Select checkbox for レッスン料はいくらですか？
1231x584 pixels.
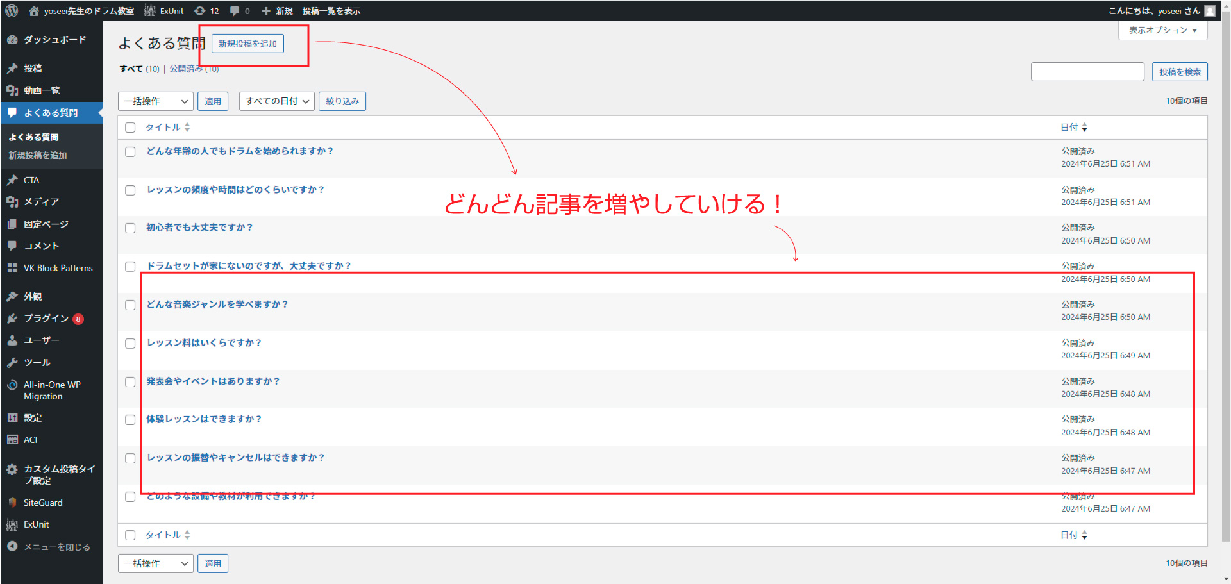[x=130, y=344]
